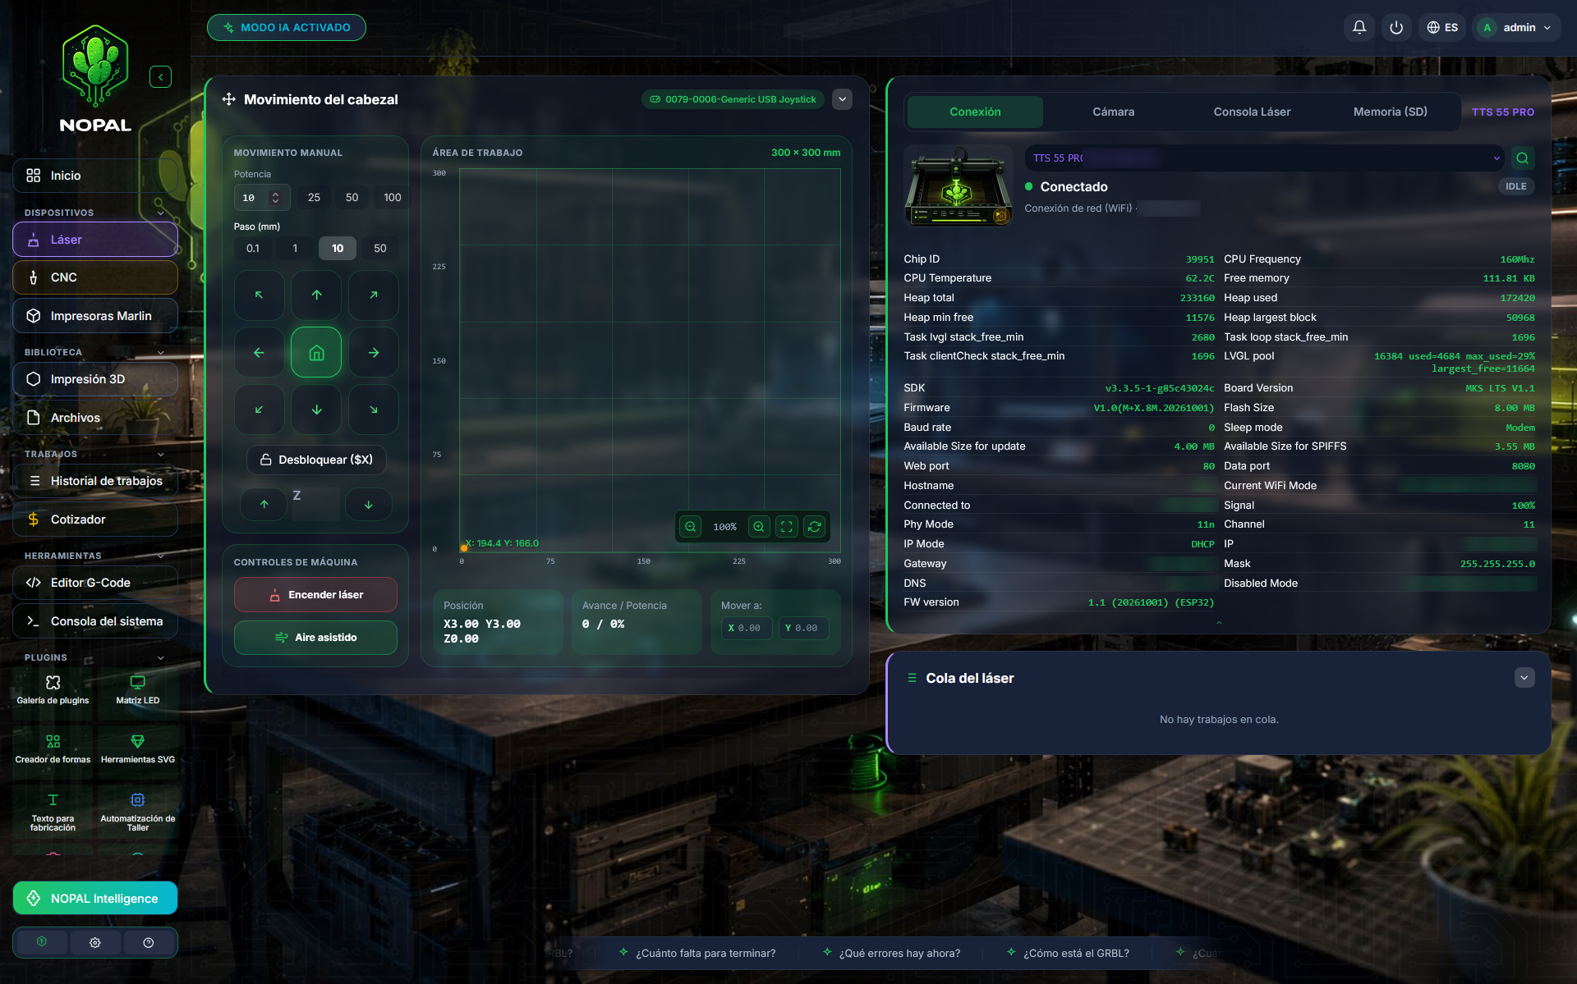
Task: Click the power icon in top bar
Action: 1396,27
